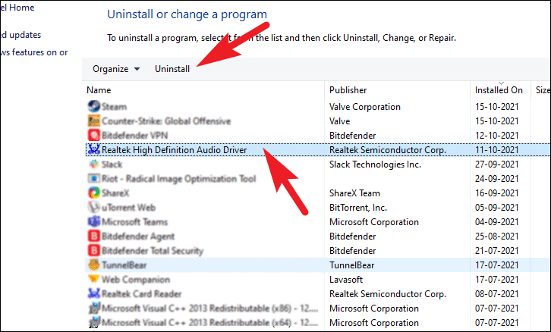Screen dimensions: 551x332
Task: Click the TunnelBear program icon
Action: pyautogui.click(x=94, y=265)
